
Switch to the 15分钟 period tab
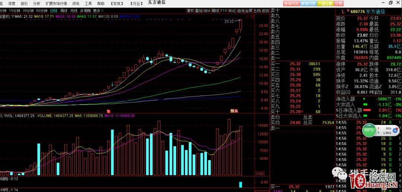(x=14, y=11)
